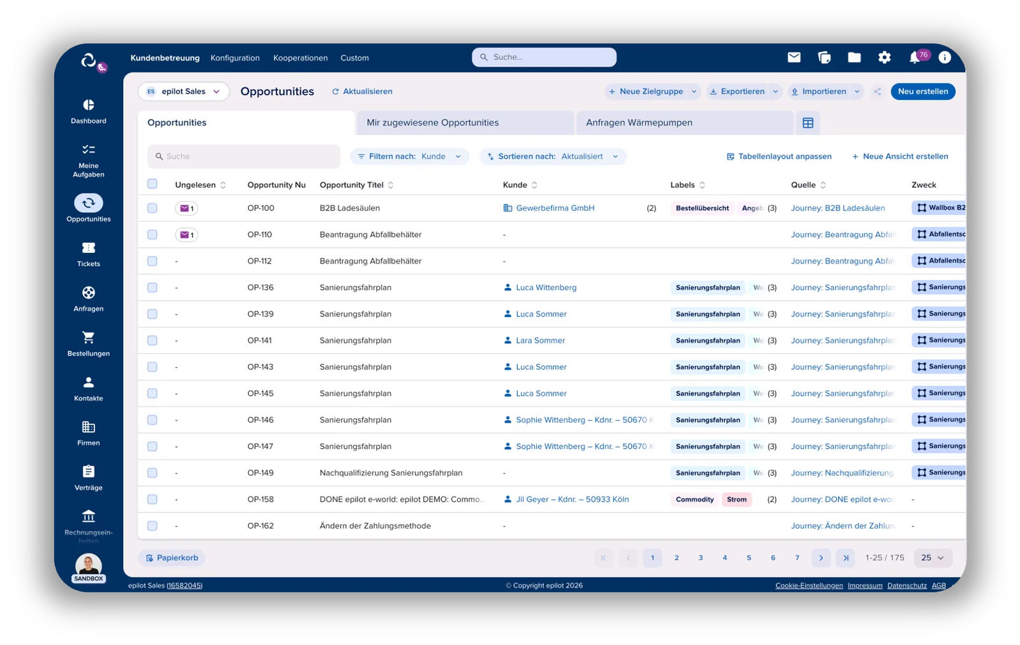Click Tabellenlayout anpassen
Image resolution: width=1020 pixels, height=645 pixels.
(779, 157)
